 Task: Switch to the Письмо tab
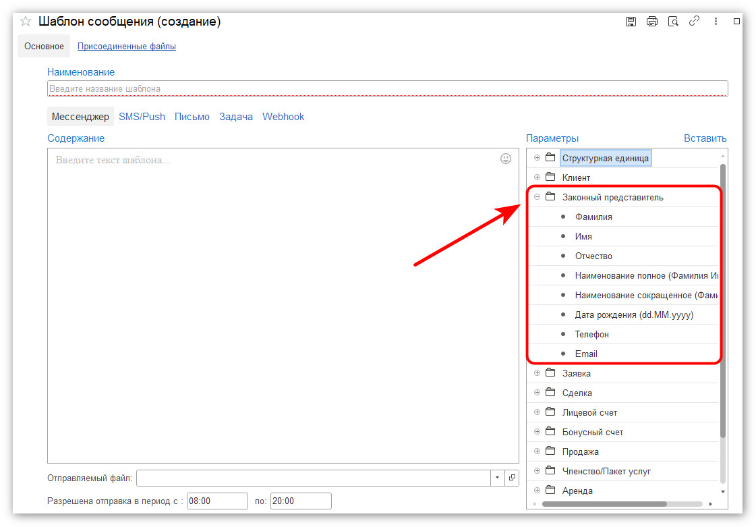point(192,117)
